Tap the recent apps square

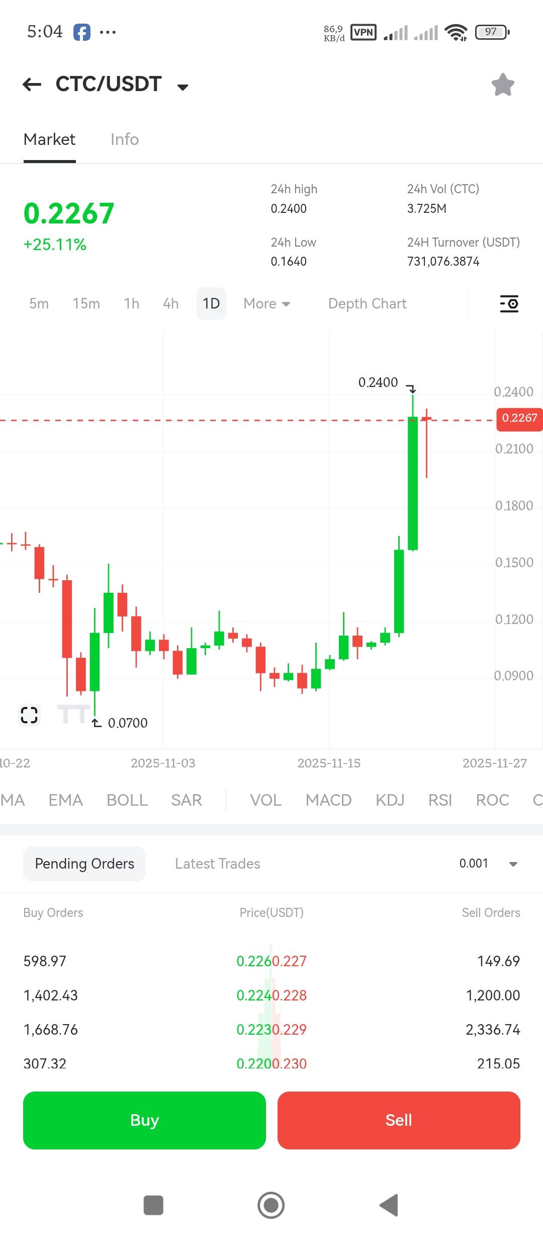tap(153, 1205)
